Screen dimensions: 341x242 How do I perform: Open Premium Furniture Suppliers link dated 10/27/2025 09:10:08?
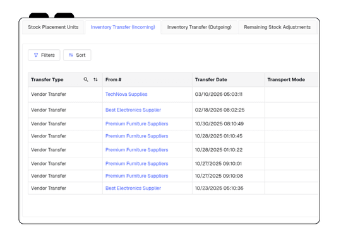[137, 176]
